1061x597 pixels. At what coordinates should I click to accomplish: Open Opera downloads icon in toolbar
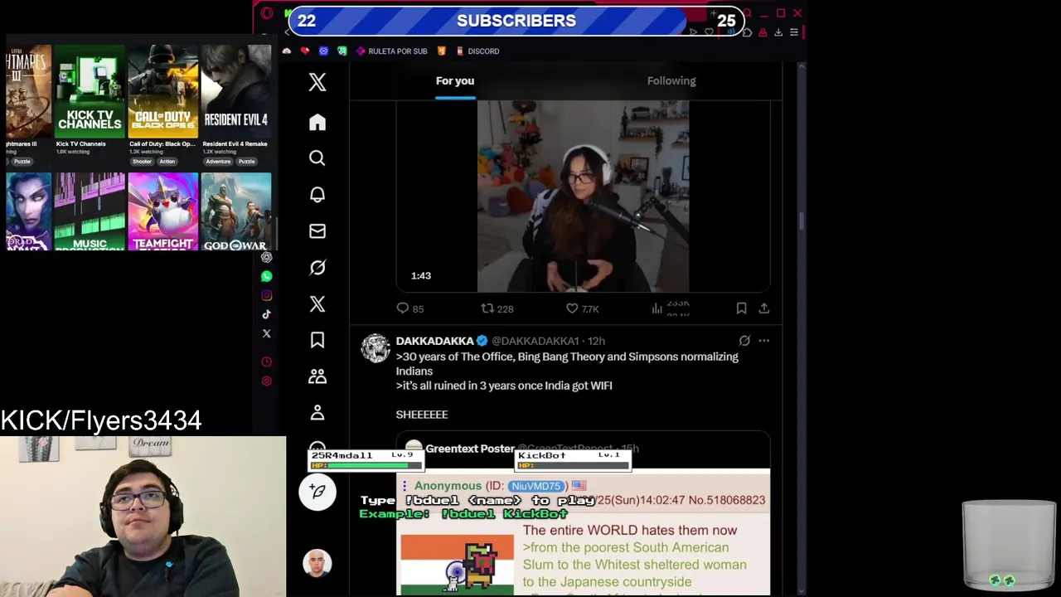(778, 32)
